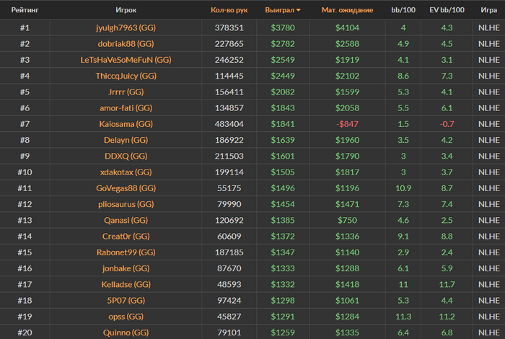Select amor-fati (GG) player link
The width and height of the screenshot is (505, 339).
click(126, 108)
